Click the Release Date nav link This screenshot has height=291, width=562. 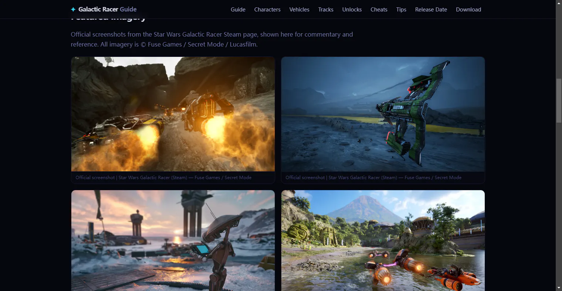point(431,10)
